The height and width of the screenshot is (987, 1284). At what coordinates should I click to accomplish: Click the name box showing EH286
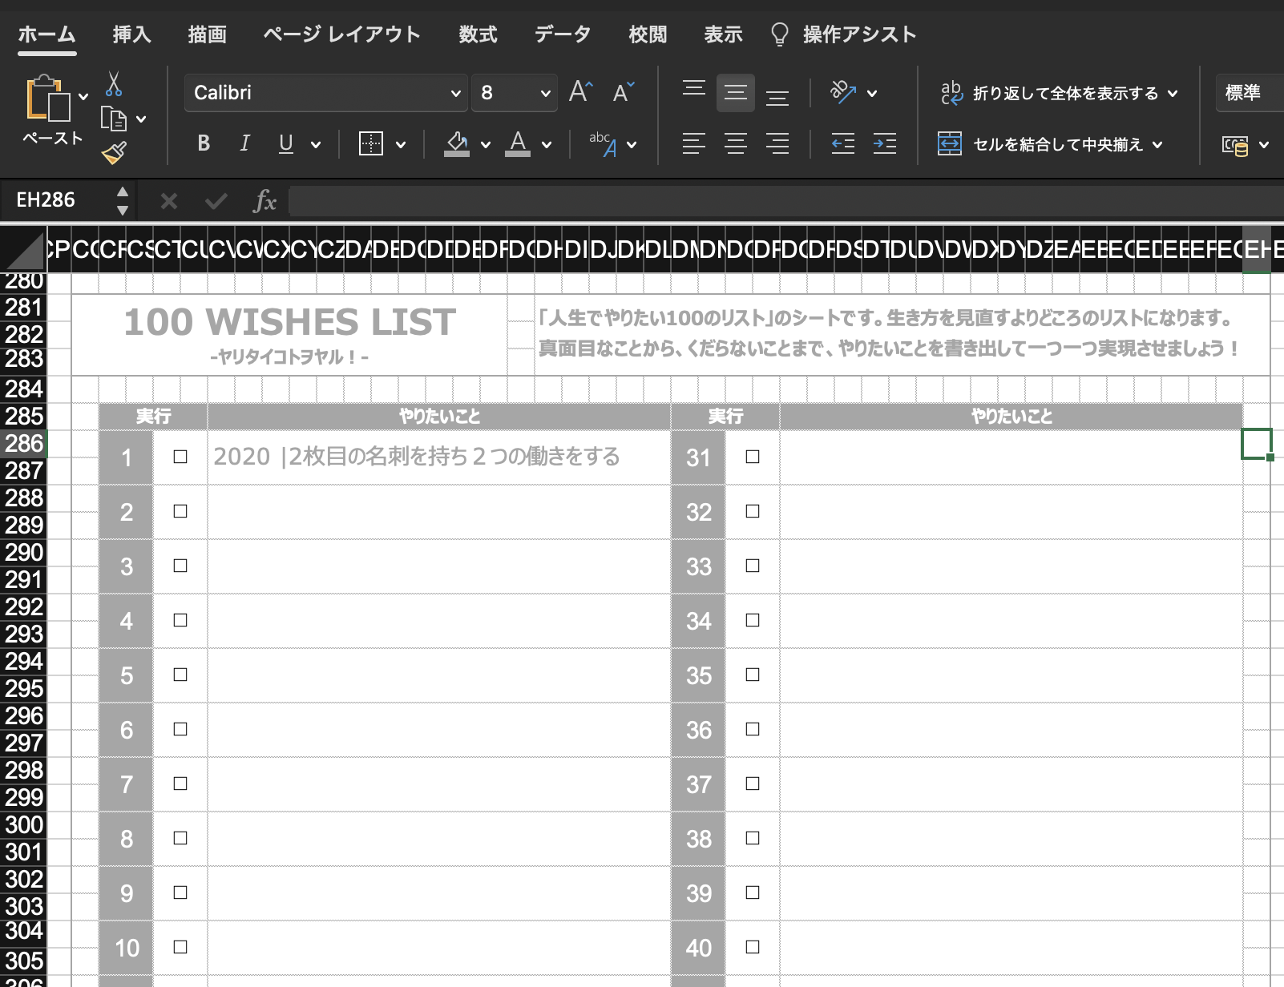(x=56, y=200)
